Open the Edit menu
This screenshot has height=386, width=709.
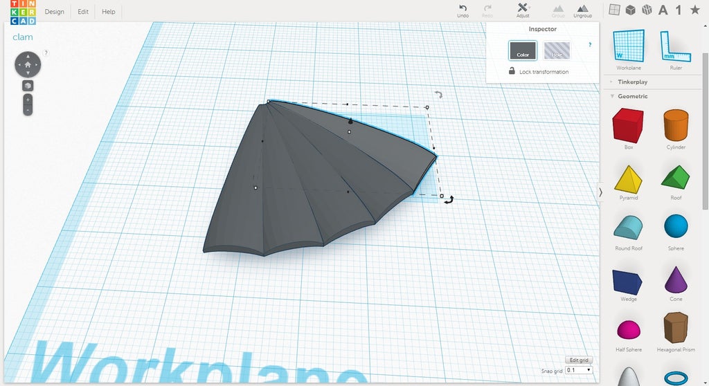[x=83, y=12]
